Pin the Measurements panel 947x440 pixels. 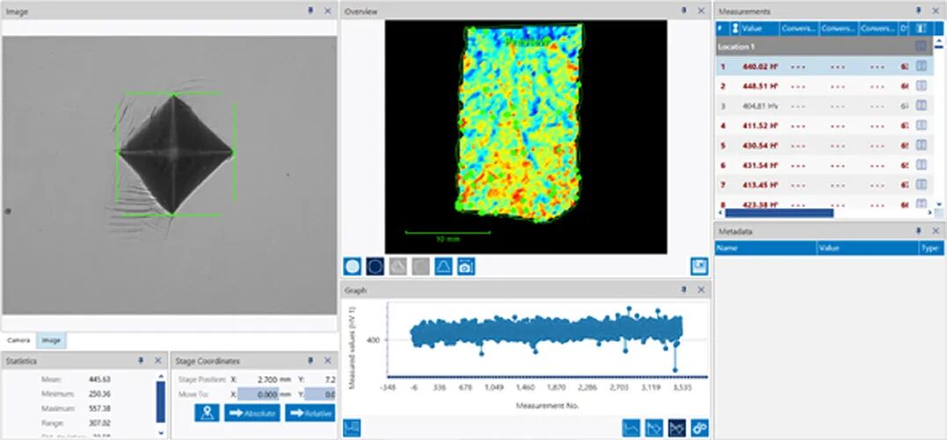(919, 11)
